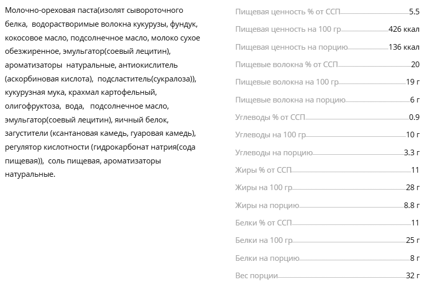Click Пищевые волокна % от ССП label
The image size is (425, 289).
tap(287, 65)
